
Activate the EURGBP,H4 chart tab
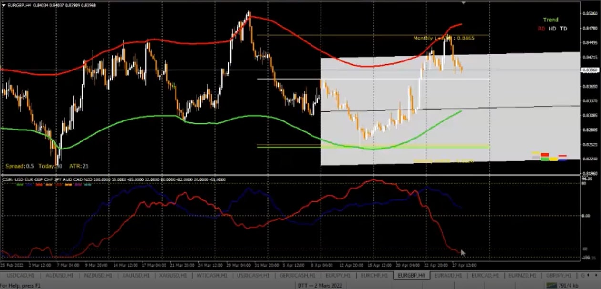coord(412,276)
